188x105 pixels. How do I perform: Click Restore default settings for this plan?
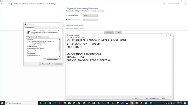point(75,28)
